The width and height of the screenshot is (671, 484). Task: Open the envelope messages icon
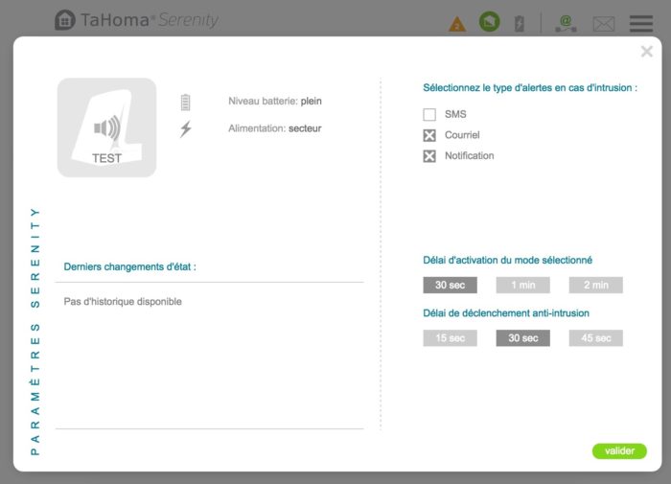point(603,24)
